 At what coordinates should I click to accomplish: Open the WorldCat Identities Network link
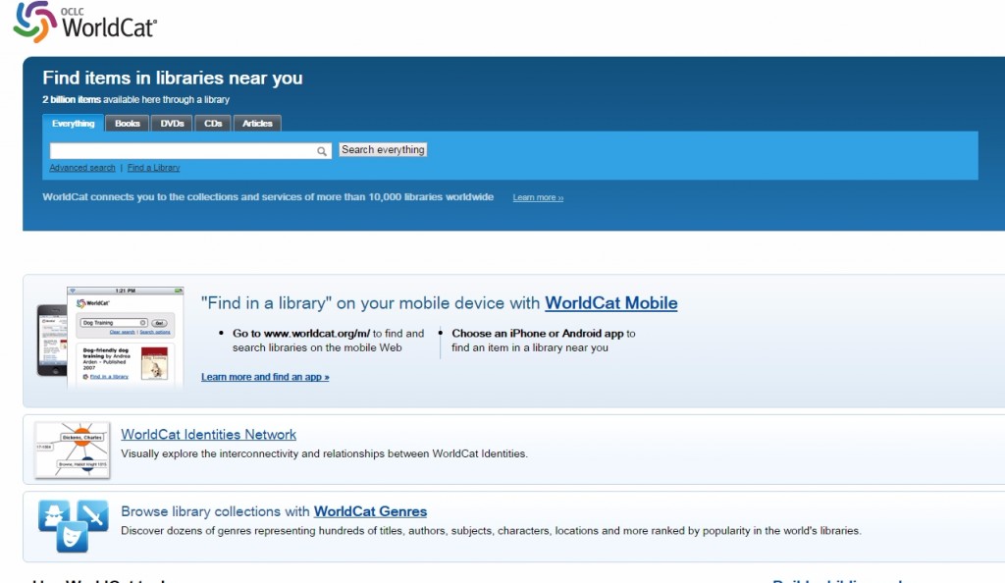pyautogui.click(x=208, y=435)
